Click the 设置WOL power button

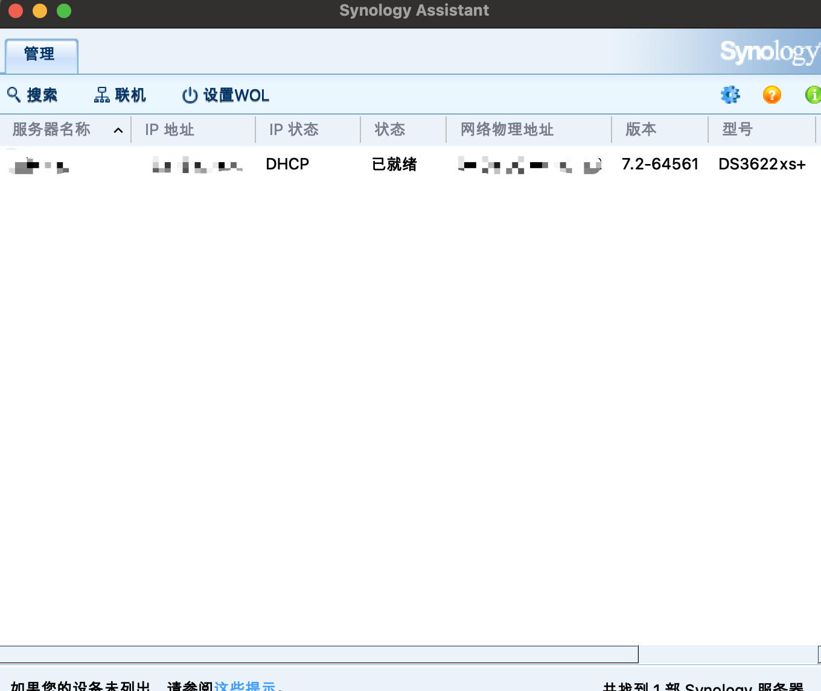226,95
